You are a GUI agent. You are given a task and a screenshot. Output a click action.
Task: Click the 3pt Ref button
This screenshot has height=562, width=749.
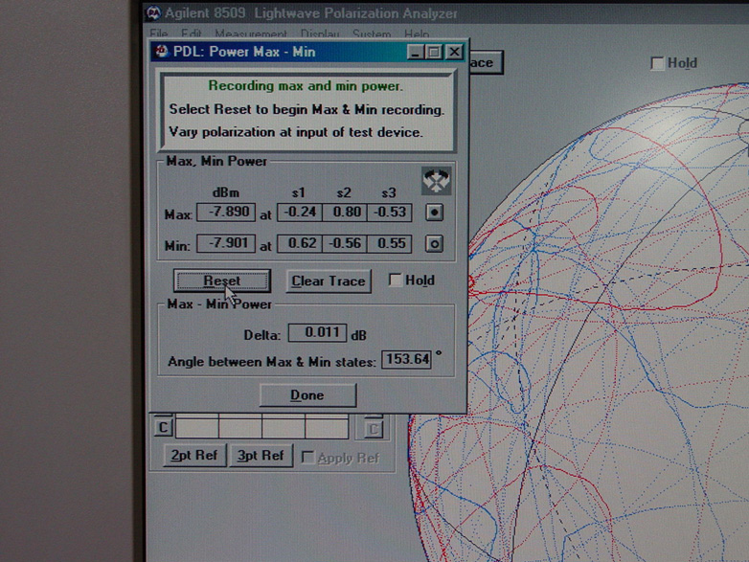[261, 456]
